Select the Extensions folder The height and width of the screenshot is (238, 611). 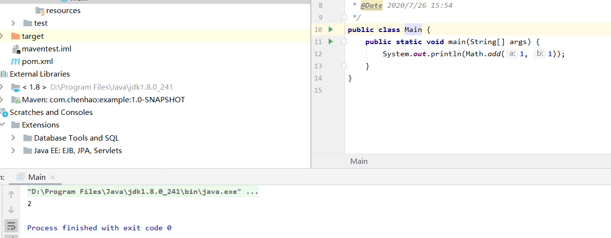point(40,125)
